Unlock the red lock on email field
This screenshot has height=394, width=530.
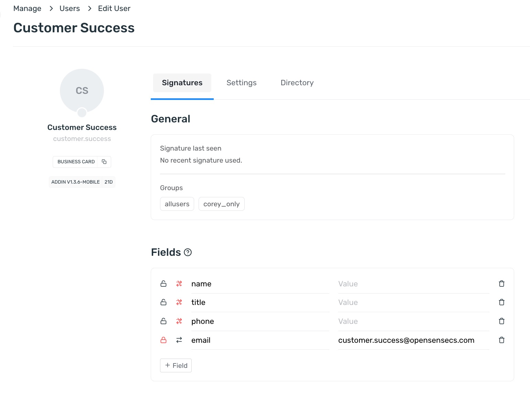163,340
